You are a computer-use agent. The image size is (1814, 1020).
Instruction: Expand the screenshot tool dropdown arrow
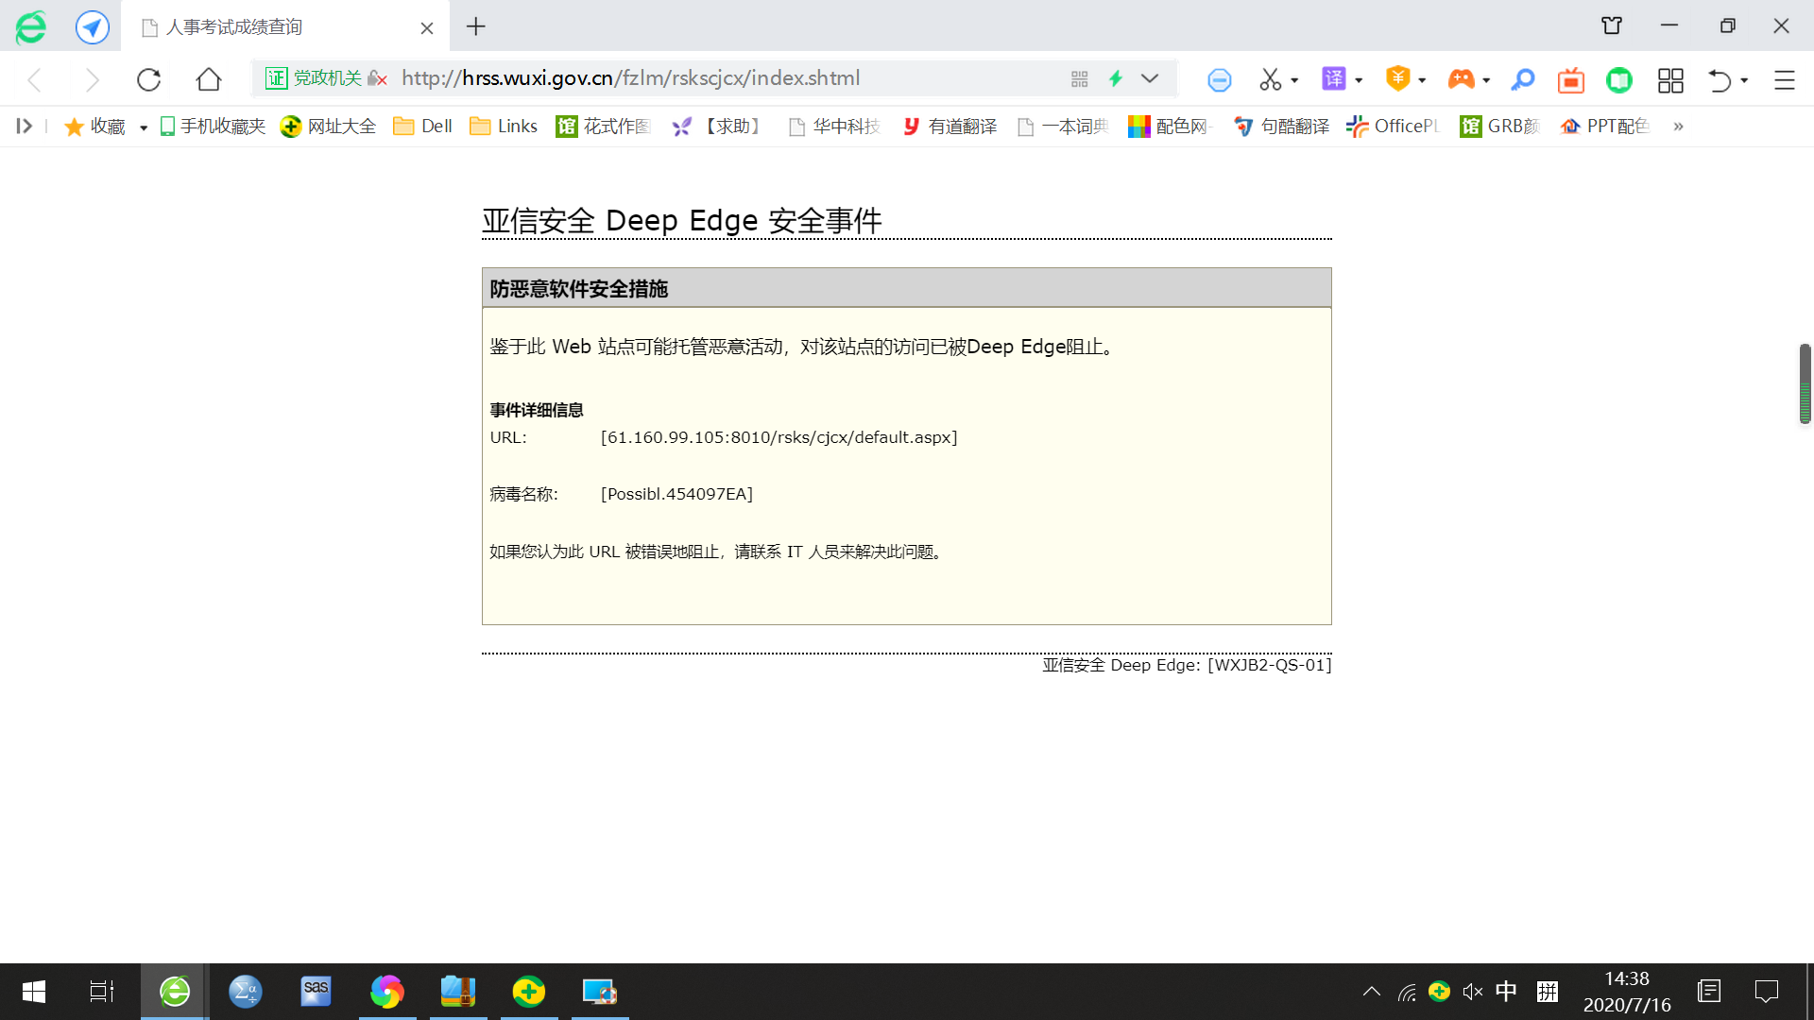click(1294, 81)
